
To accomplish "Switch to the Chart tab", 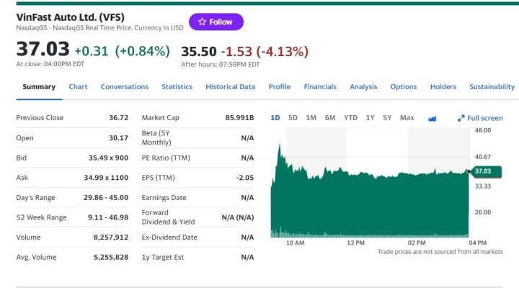I will (78, 87).
